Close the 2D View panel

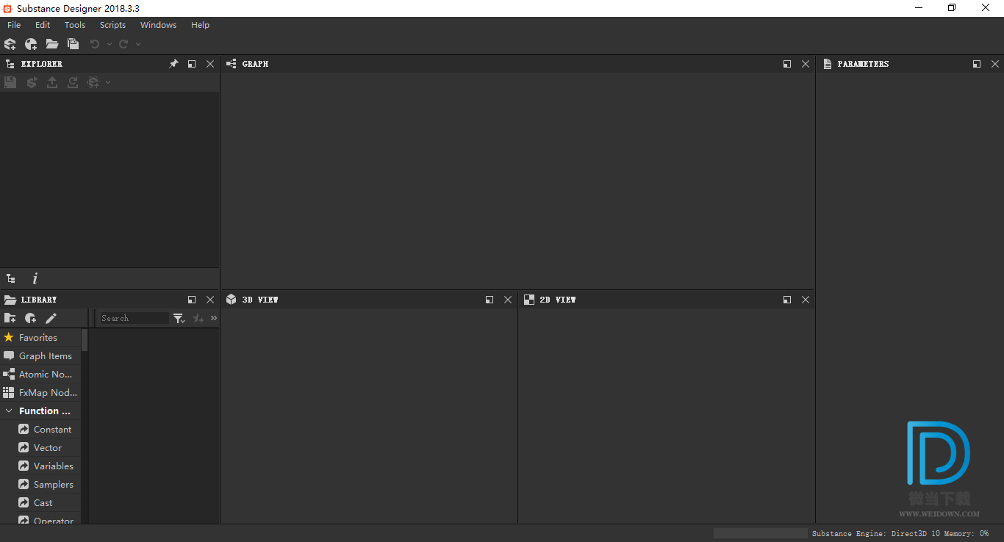coord(806,300)
